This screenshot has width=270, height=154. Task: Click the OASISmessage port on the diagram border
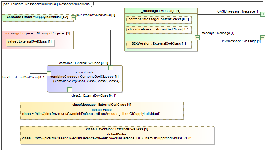coord(263,14)
